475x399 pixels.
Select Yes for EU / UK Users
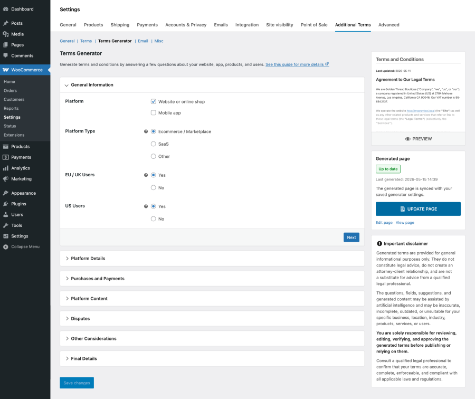pyautogui.click(x=153, y=175)
